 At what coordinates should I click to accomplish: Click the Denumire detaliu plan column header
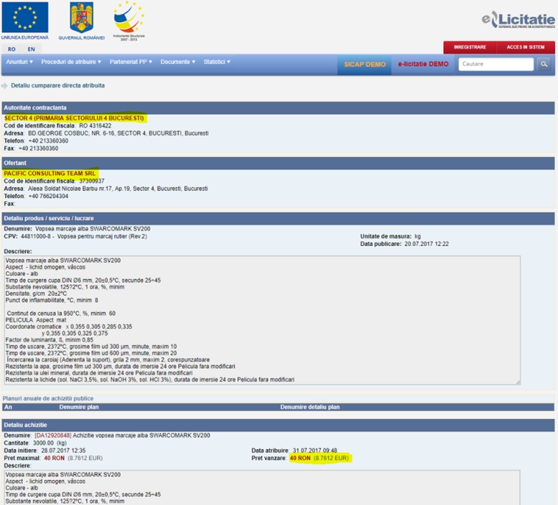(310, 407)
